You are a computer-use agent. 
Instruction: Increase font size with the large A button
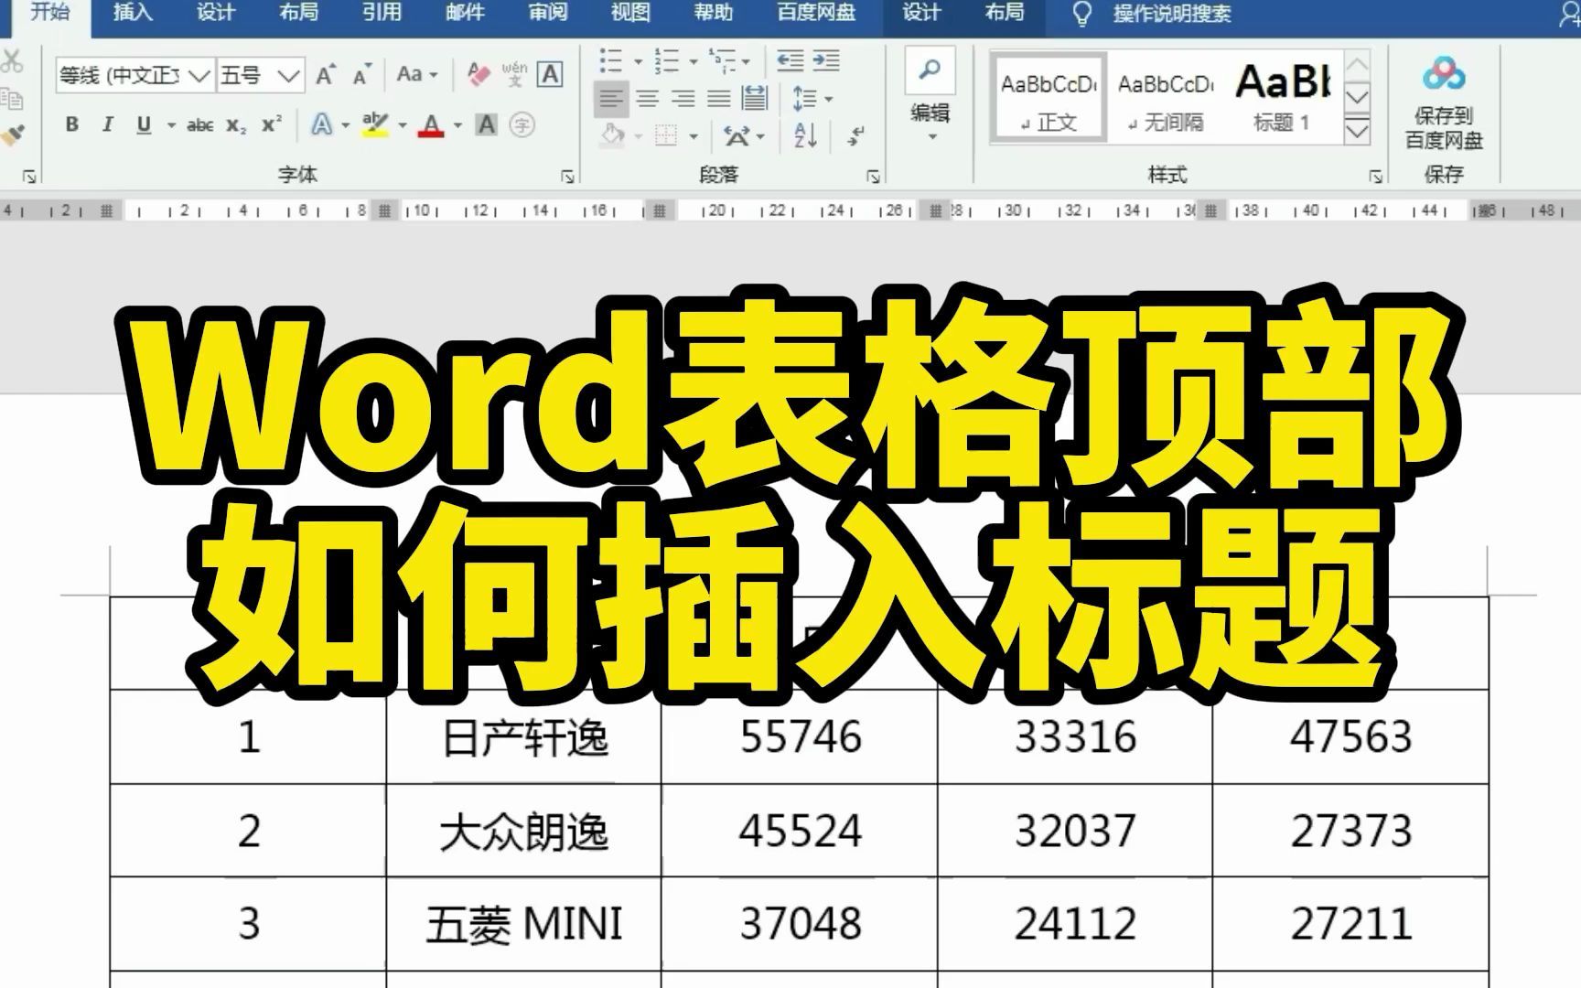[x=326, y=75]
